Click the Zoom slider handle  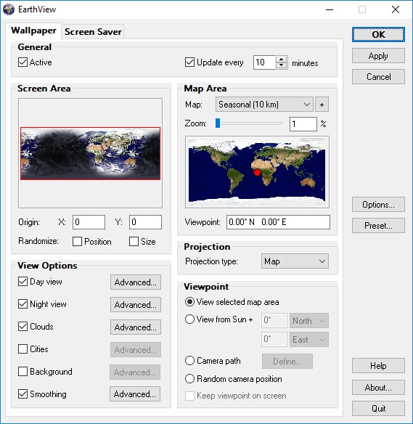point(218,123)
